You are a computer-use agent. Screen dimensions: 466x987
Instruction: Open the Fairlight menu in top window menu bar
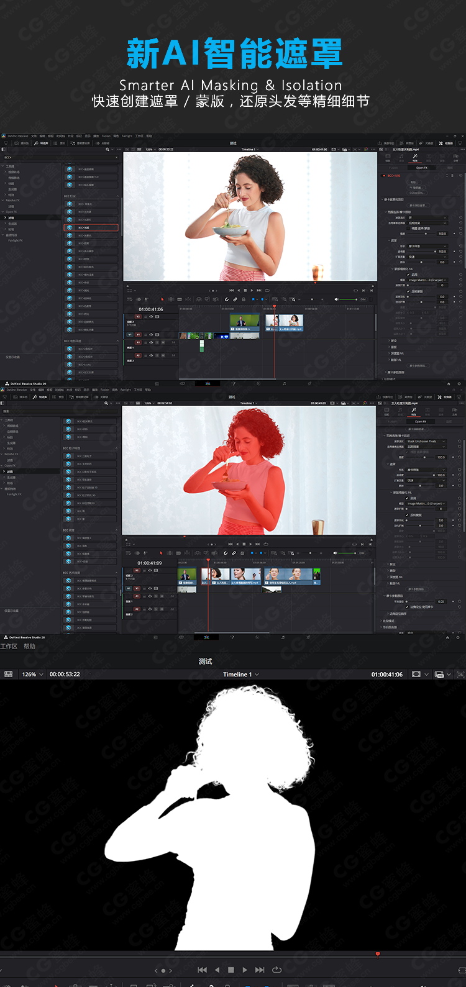pyautogui.click(x=127, y=136)
